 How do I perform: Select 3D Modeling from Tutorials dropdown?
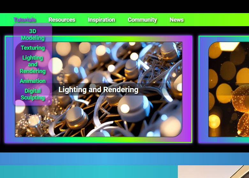pos(33,34)
